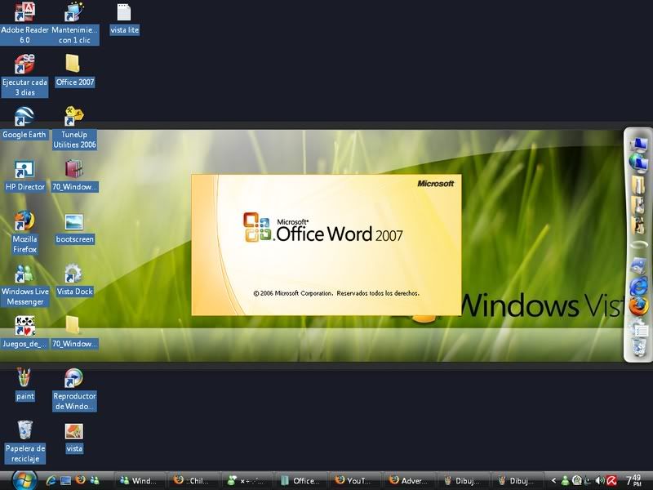Open the Mozilla Firefox desktop shortcut
The height and width of the screenshot is (490, 653).
coord(24,233)
